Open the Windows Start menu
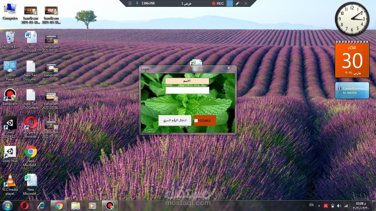376x211 pixels. point(7,205)
